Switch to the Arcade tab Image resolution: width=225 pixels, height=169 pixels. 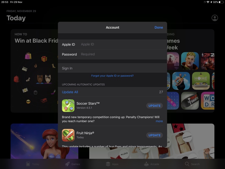click(151, 164)
